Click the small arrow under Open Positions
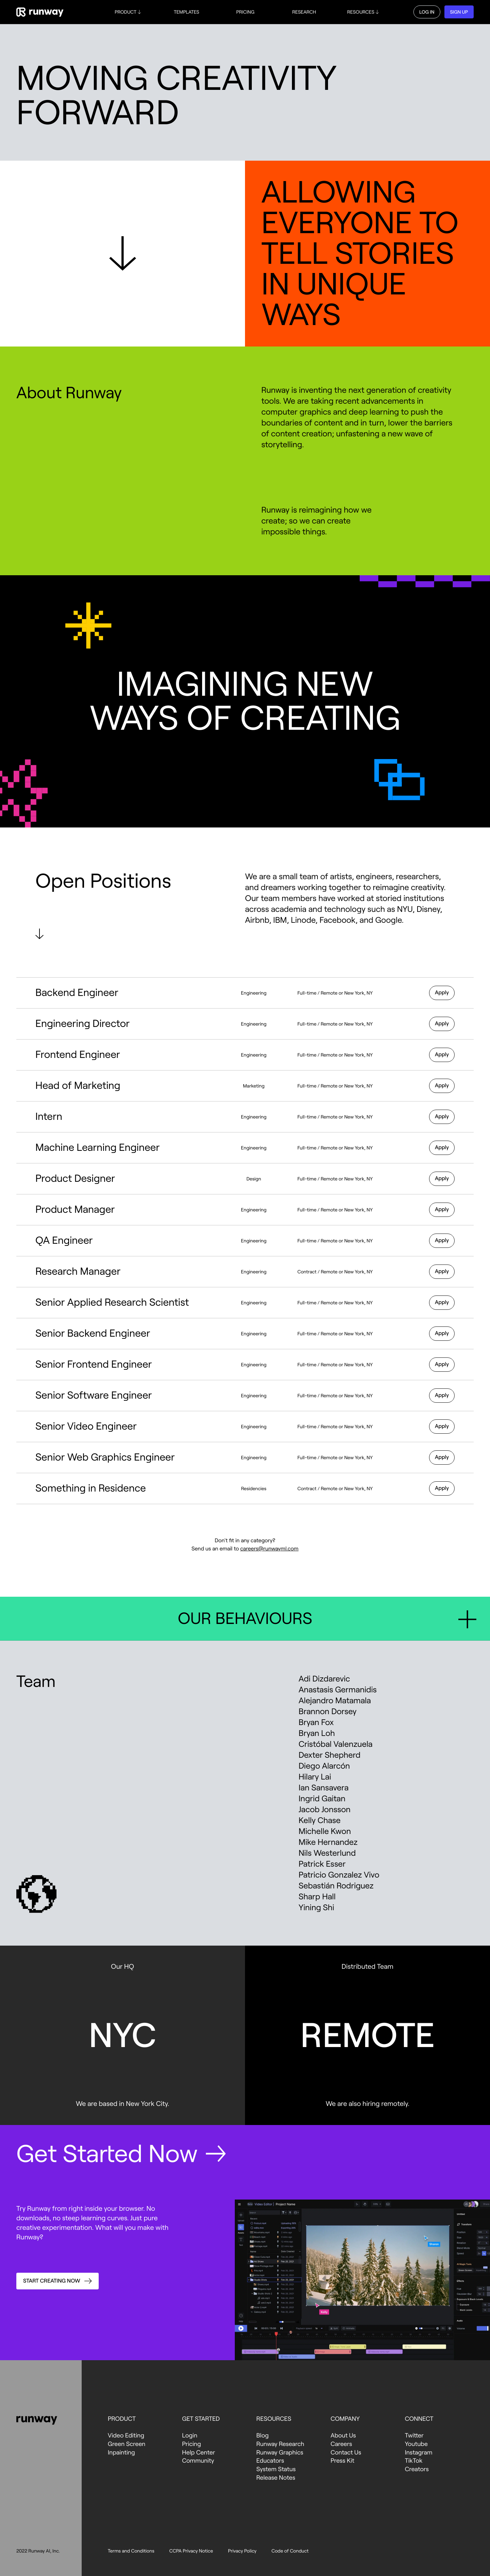The image size is (490, 2576). coord(39,933)
